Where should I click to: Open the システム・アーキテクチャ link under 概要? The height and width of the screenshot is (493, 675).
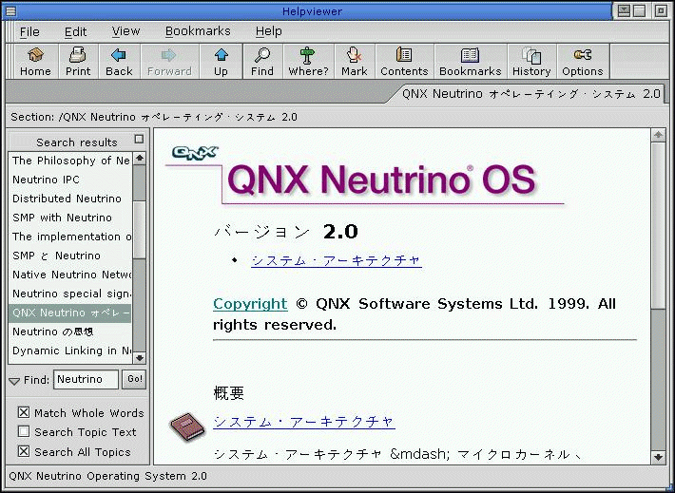tap(304, 421)
